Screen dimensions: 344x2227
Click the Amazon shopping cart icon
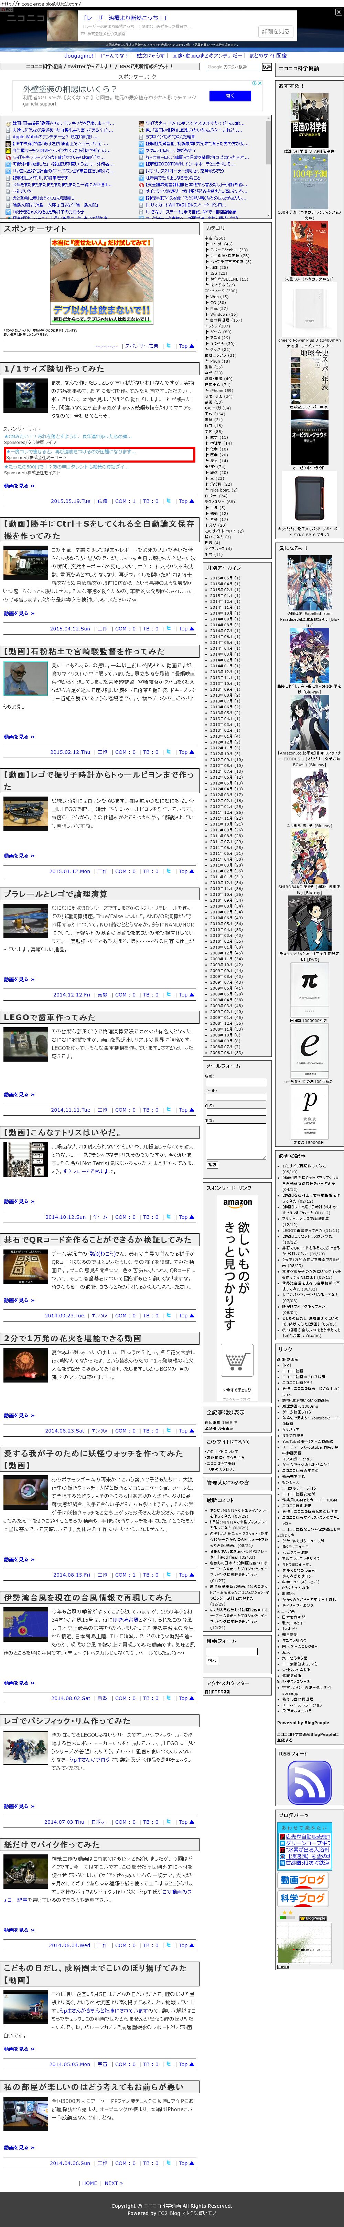(x=237, y=1359)
